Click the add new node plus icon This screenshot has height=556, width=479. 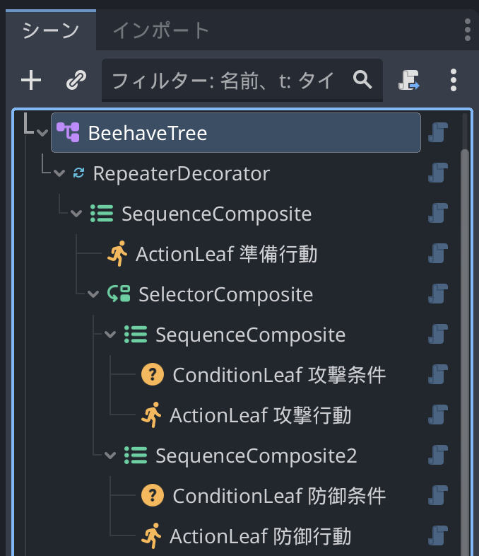30,81
